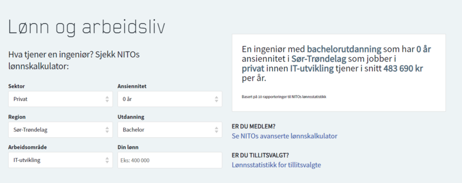
Task: Click the up-down arrows in the Utdanning field
Action: tap(217, 130)
